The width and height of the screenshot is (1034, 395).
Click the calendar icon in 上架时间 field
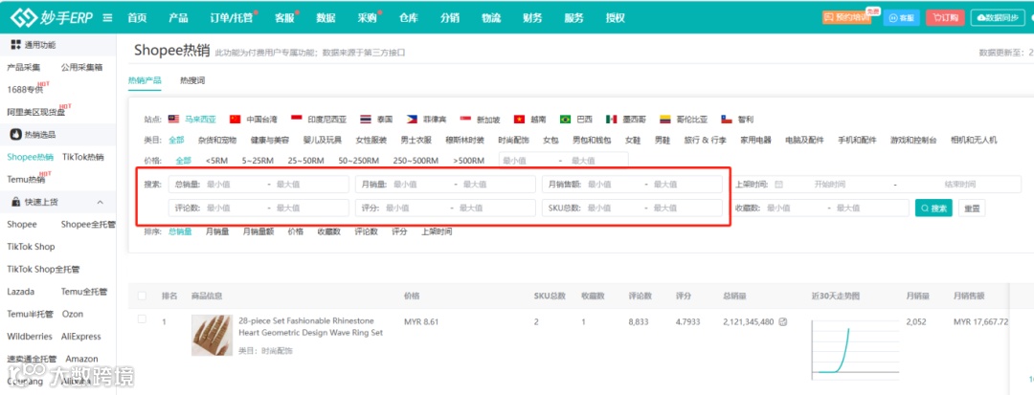[x=778, y=185]
